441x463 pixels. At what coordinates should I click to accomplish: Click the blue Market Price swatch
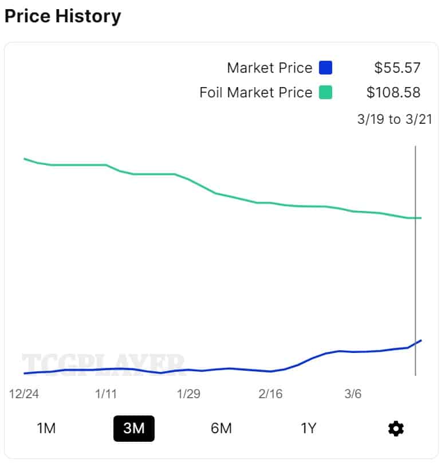[x=325, y=68]
